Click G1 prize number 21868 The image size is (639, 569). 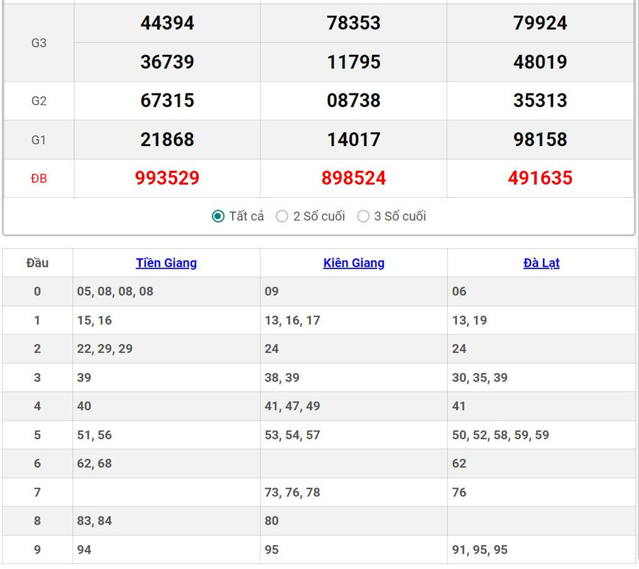167,140
